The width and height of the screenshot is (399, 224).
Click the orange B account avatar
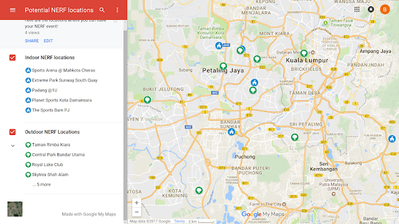click(x=385, y=9)
